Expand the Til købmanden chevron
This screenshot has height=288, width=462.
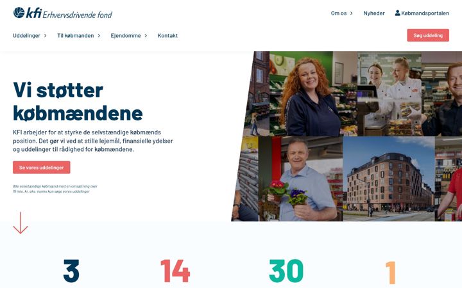(99, 36)
